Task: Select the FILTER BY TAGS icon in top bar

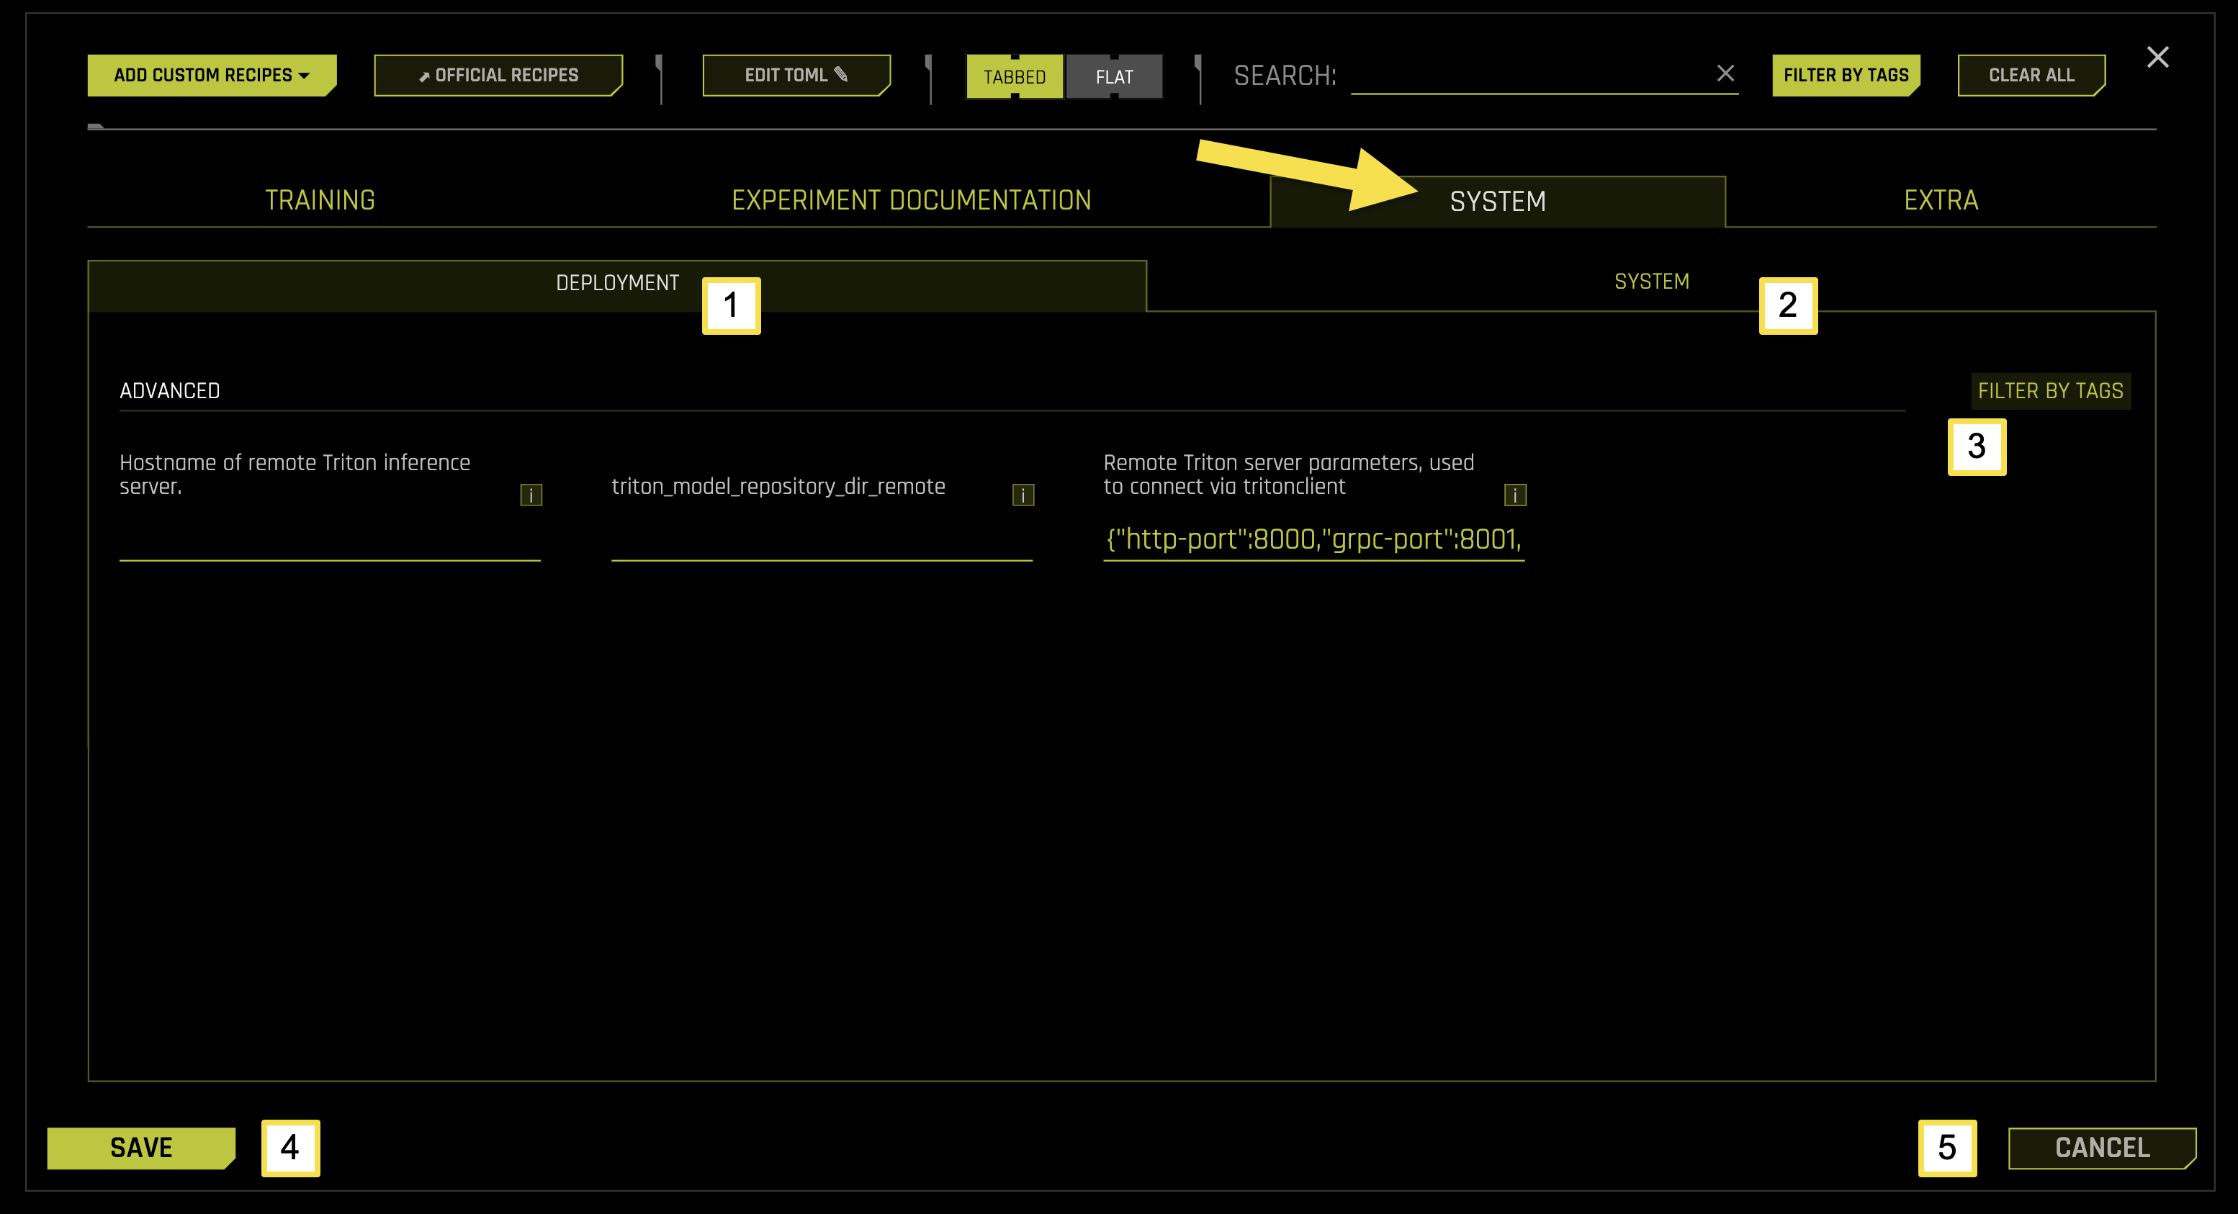Action: (x=1846, y=75)
